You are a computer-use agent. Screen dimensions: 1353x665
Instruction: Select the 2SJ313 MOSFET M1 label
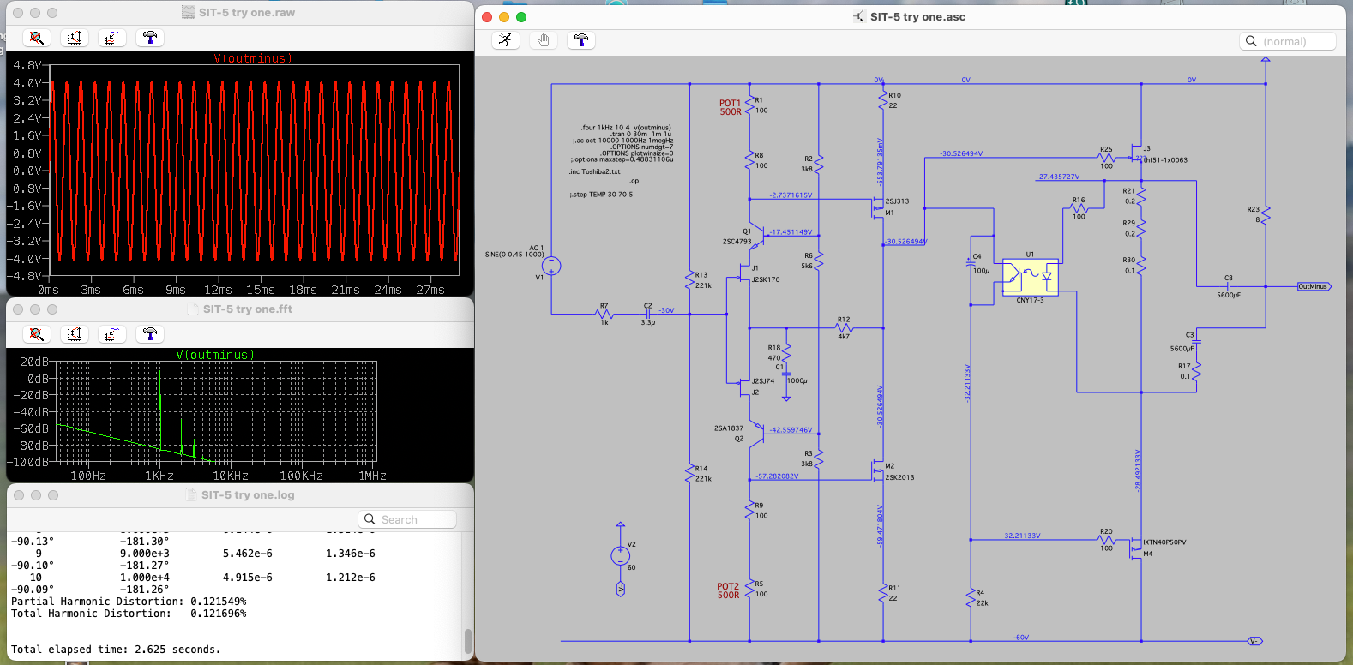pos(897,201)
